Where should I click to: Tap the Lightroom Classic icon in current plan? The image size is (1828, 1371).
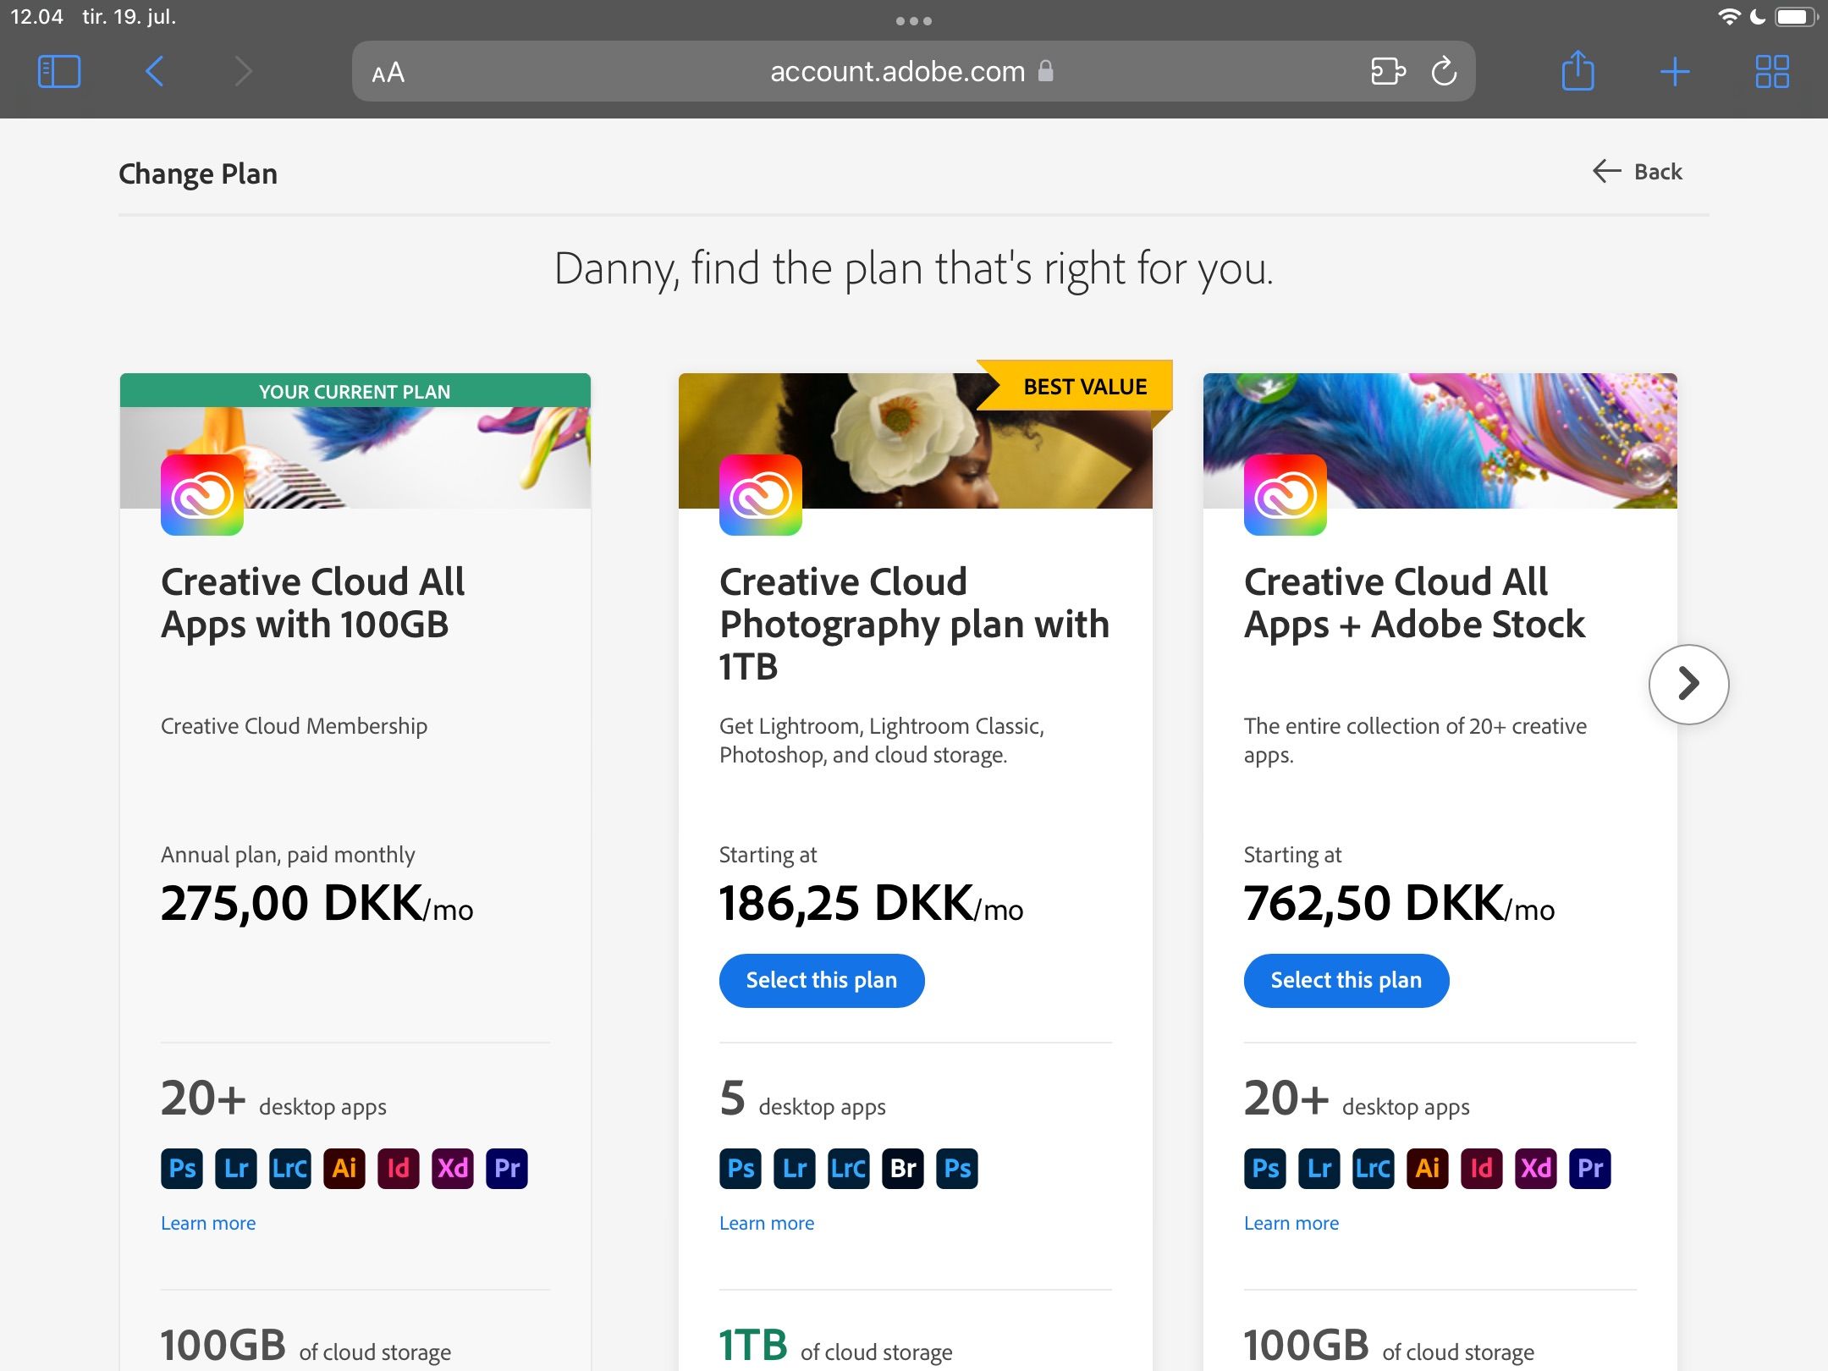(290, 1169)
